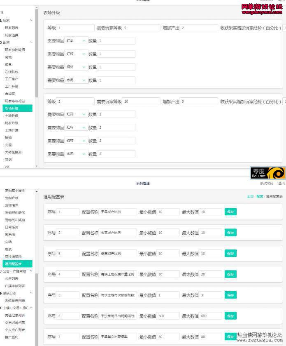Open 玩家列表 in the sidebar
The image size is (286, 346).
coord(12,28)
